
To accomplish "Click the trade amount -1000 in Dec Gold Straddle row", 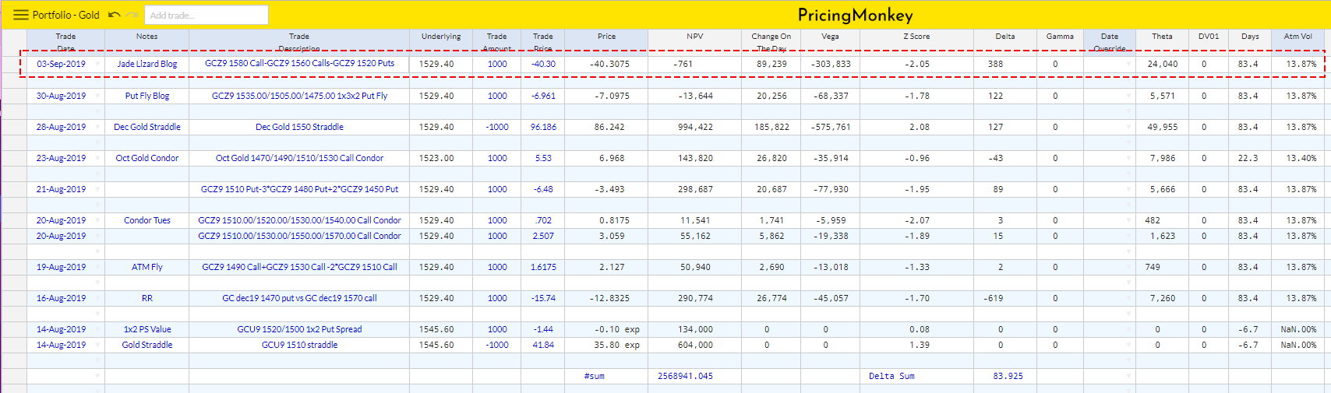I will pyautogui.click(x=496, y=127).
